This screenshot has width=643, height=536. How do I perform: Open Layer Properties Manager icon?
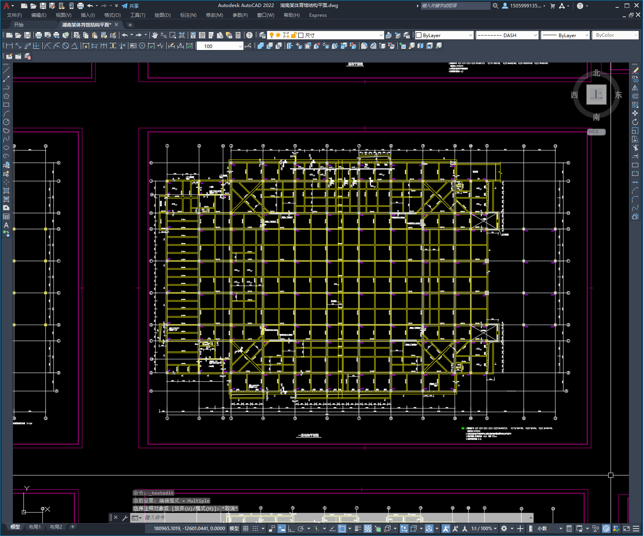262,35
